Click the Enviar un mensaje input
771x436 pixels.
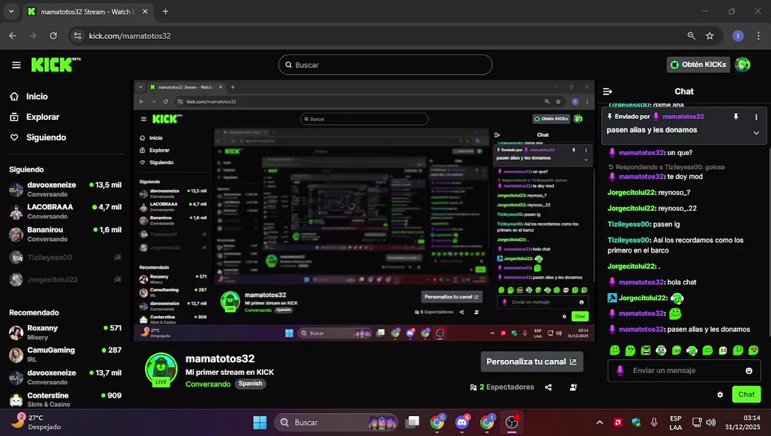(684, 371)
